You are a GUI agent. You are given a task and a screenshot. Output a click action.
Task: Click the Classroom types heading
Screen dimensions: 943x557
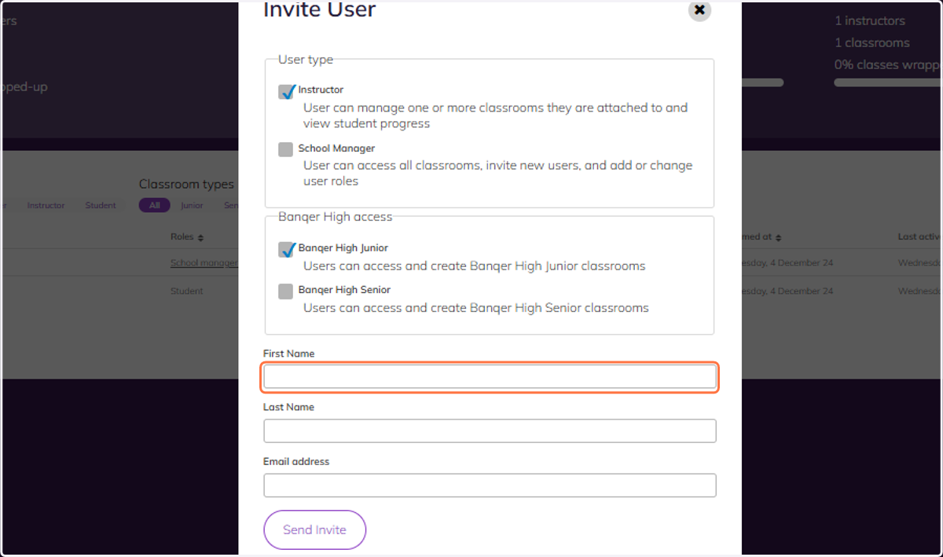coord(186,184)
